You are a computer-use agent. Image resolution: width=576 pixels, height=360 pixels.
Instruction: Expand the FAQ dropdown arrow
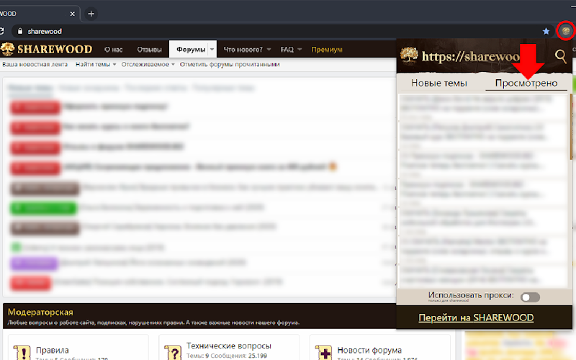[300, 49]
